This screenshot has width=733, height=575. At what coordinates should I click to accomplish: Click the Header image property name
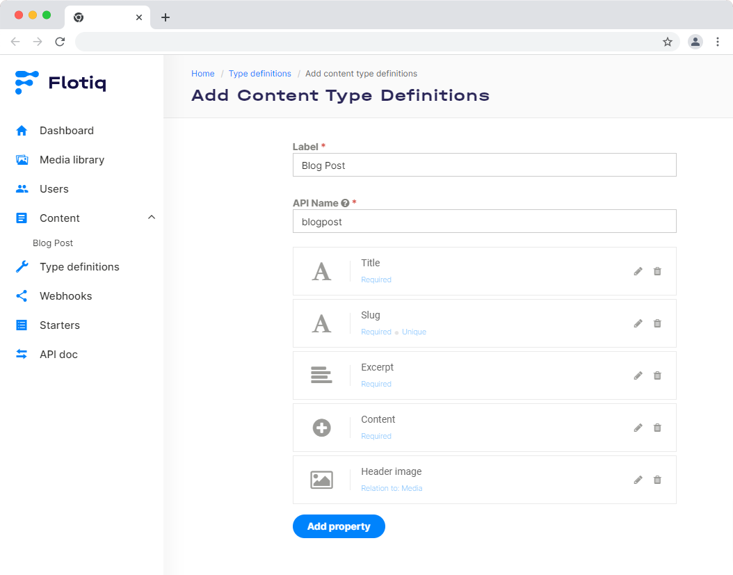(392, 471)
